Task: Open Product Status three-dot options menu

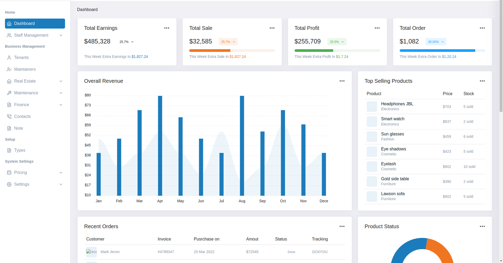Action: tap(482, 227)
